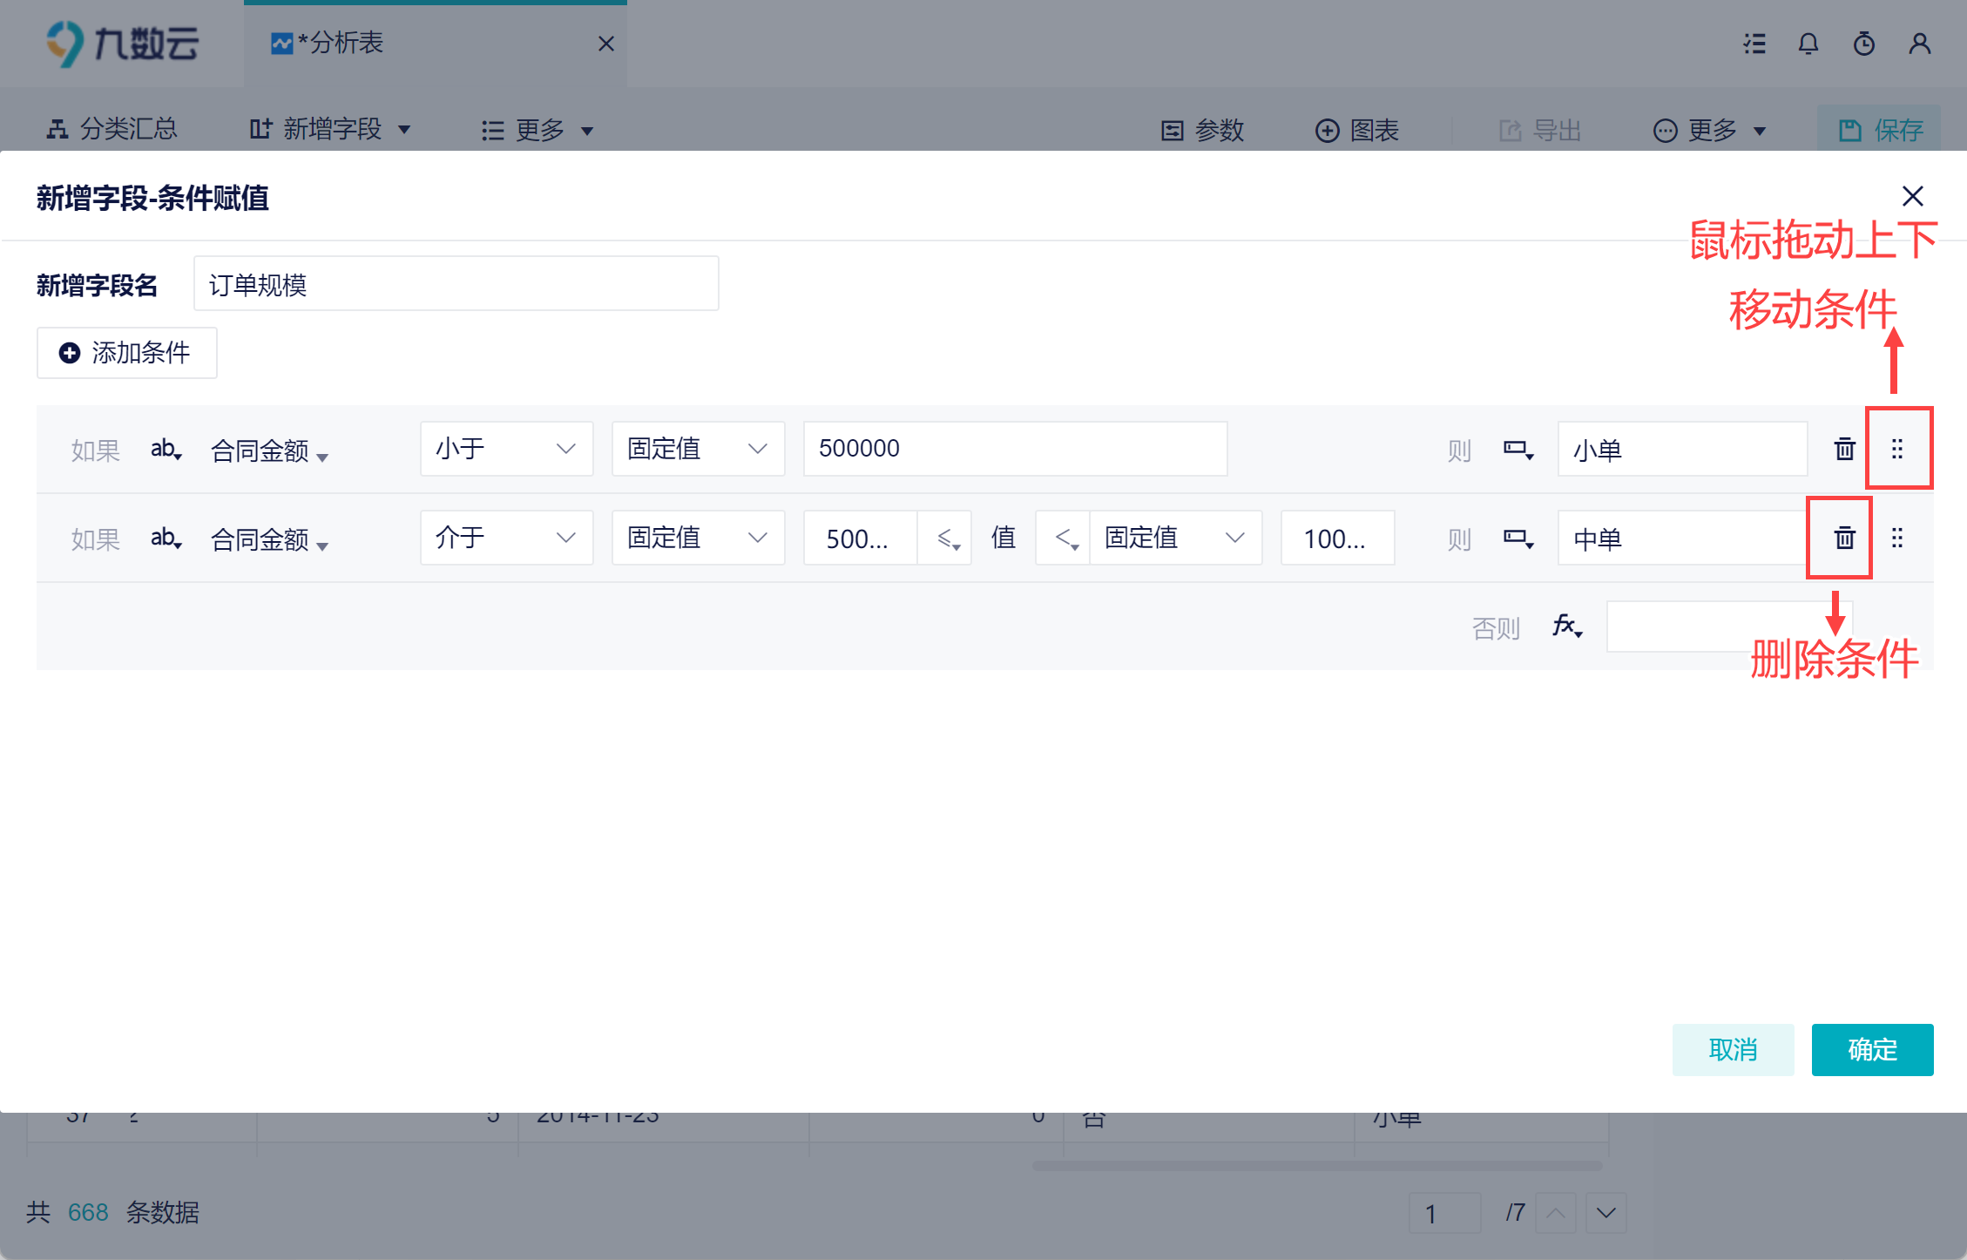
Task: Delete the second condition (中单) via trash icon
Action: (x=1844, y=539)
